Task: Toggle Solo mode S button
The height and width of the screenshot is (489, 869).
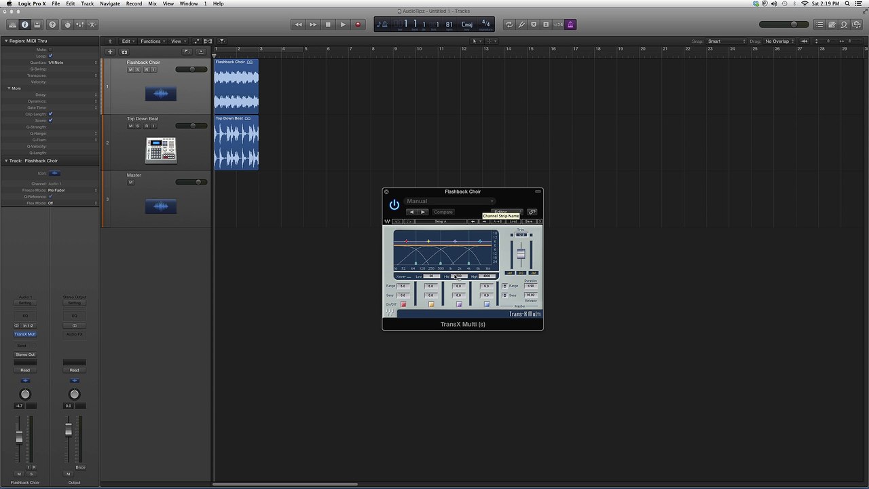Action: [x=546, y=24]
